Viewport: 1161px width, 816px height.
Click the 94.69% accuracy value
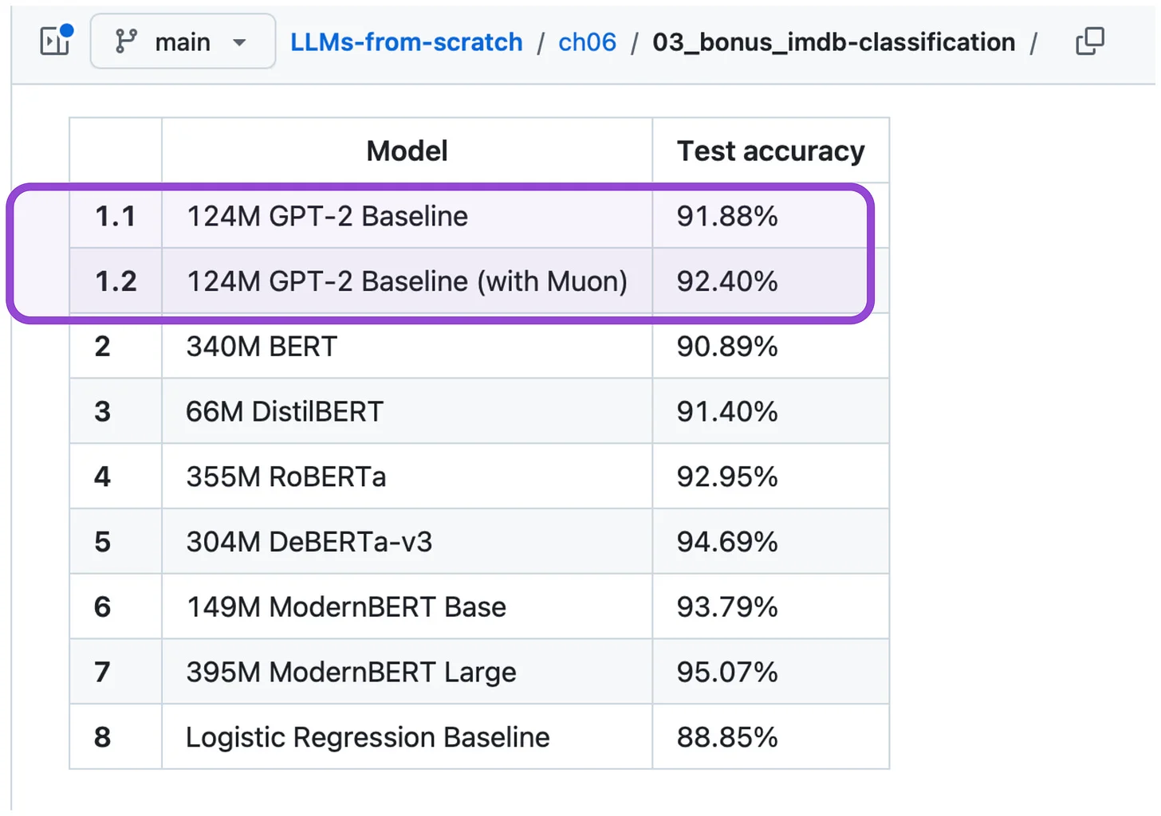[727, 542]
